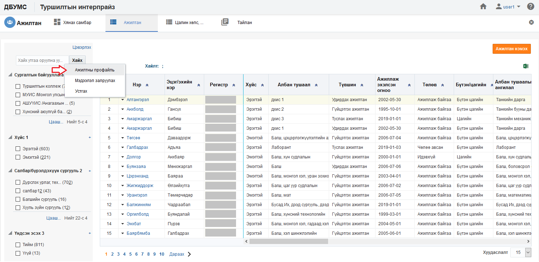The height and width of the screenshot is (262, 539).
Task: Collapse the Сургалтын байгууллага filter section
Action: [x=11, y=75]
